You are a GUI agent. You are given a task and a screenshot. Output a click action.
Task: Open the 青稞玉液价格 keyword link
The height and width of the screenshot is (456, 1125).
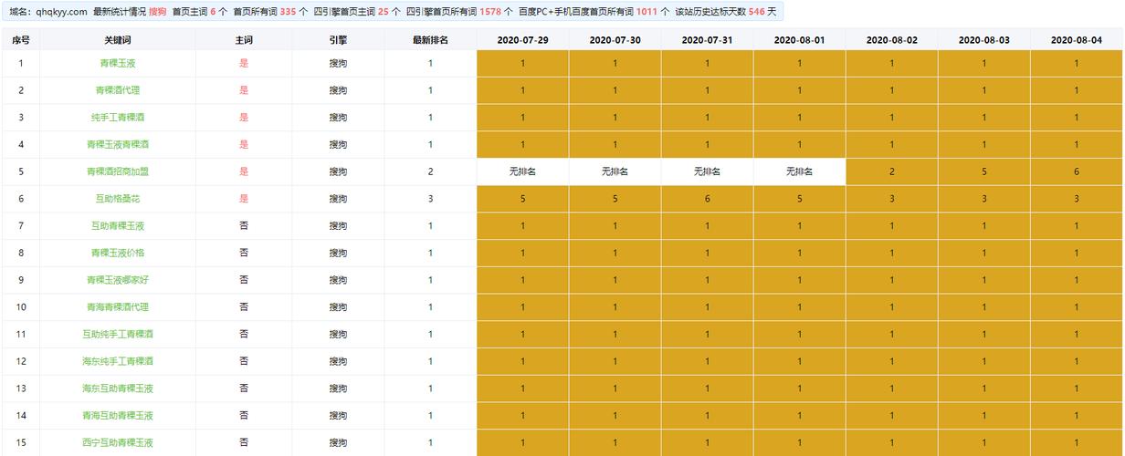[x=118, y=253]
